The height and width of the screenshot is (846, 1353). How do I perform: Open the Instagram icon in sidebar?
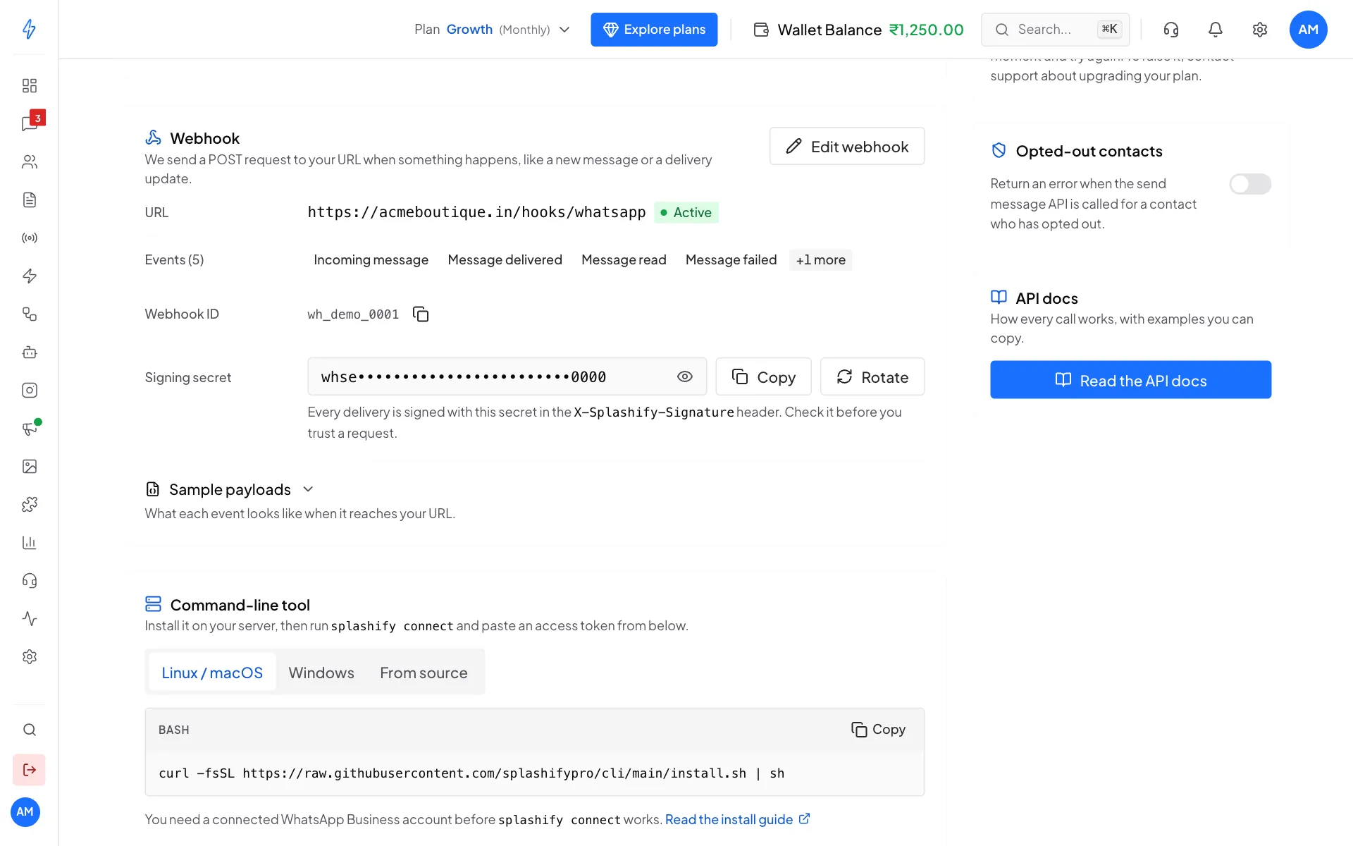[x=29, y=390]
